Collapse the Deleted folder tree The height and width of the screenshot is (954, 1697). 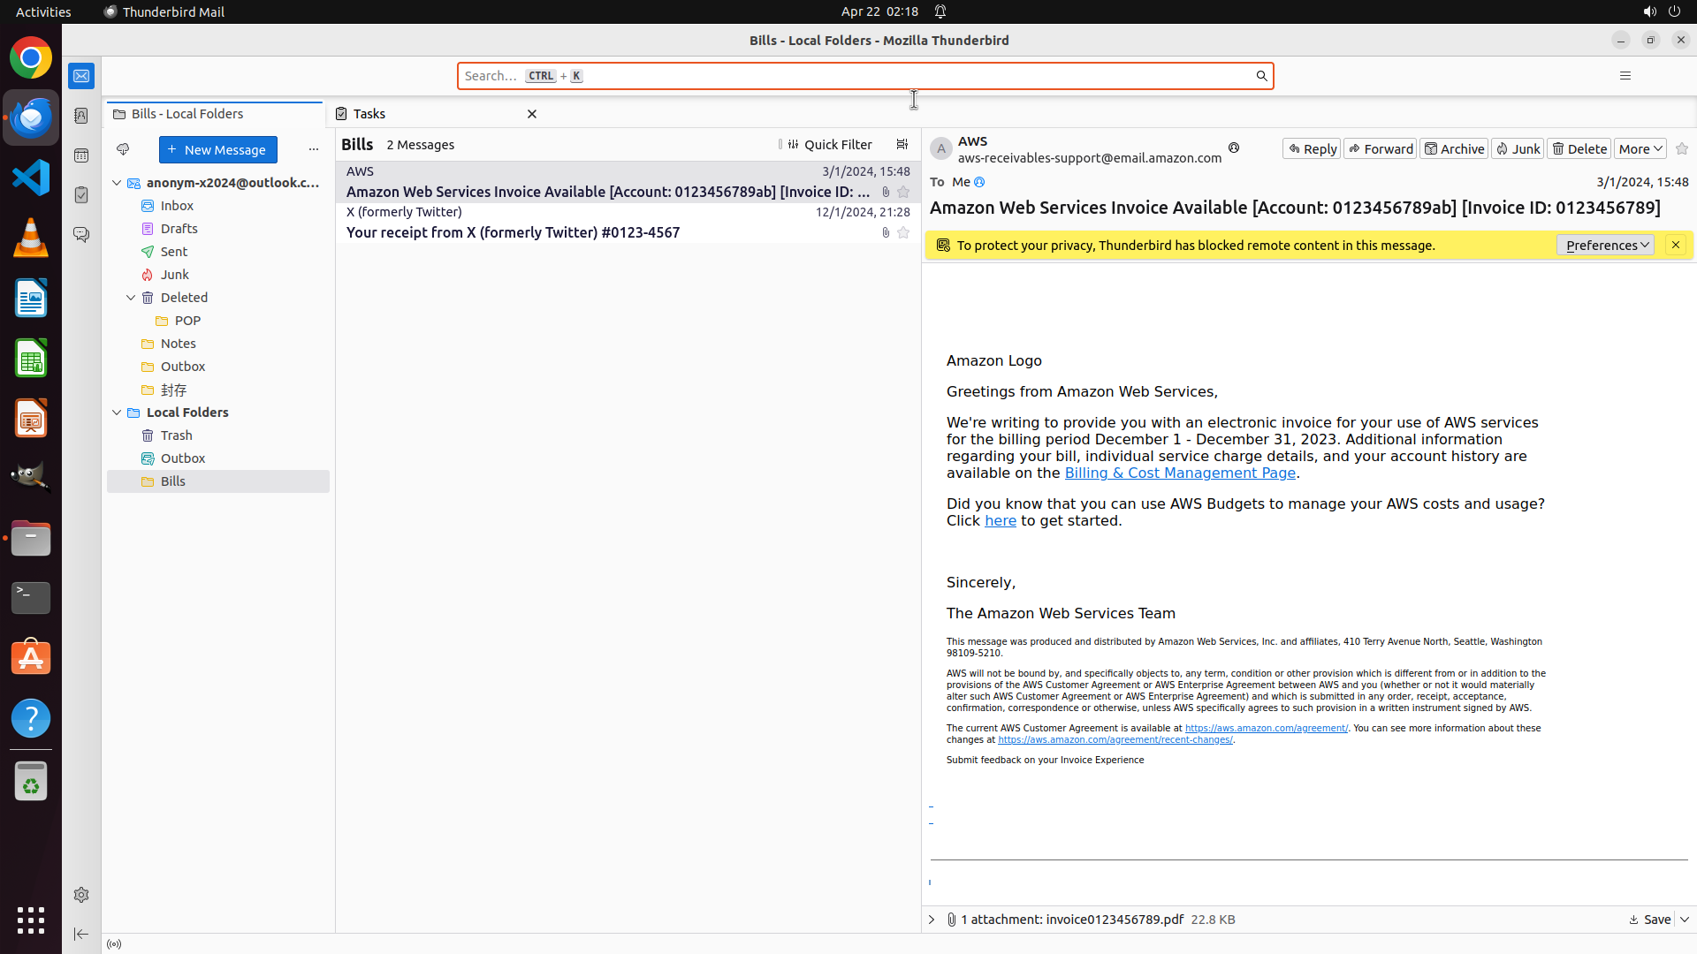coord(131,298)
